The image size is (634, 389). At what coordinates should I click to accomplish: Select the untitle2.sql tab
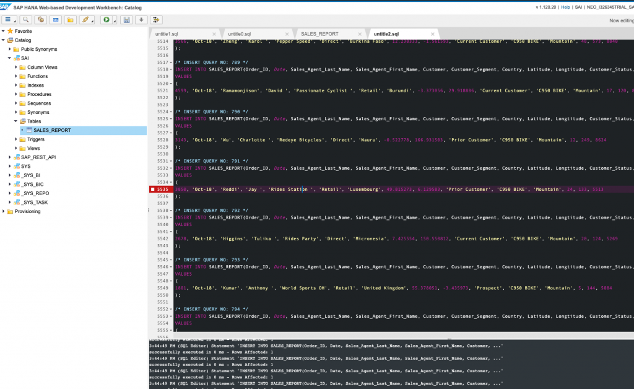(386, 34)
